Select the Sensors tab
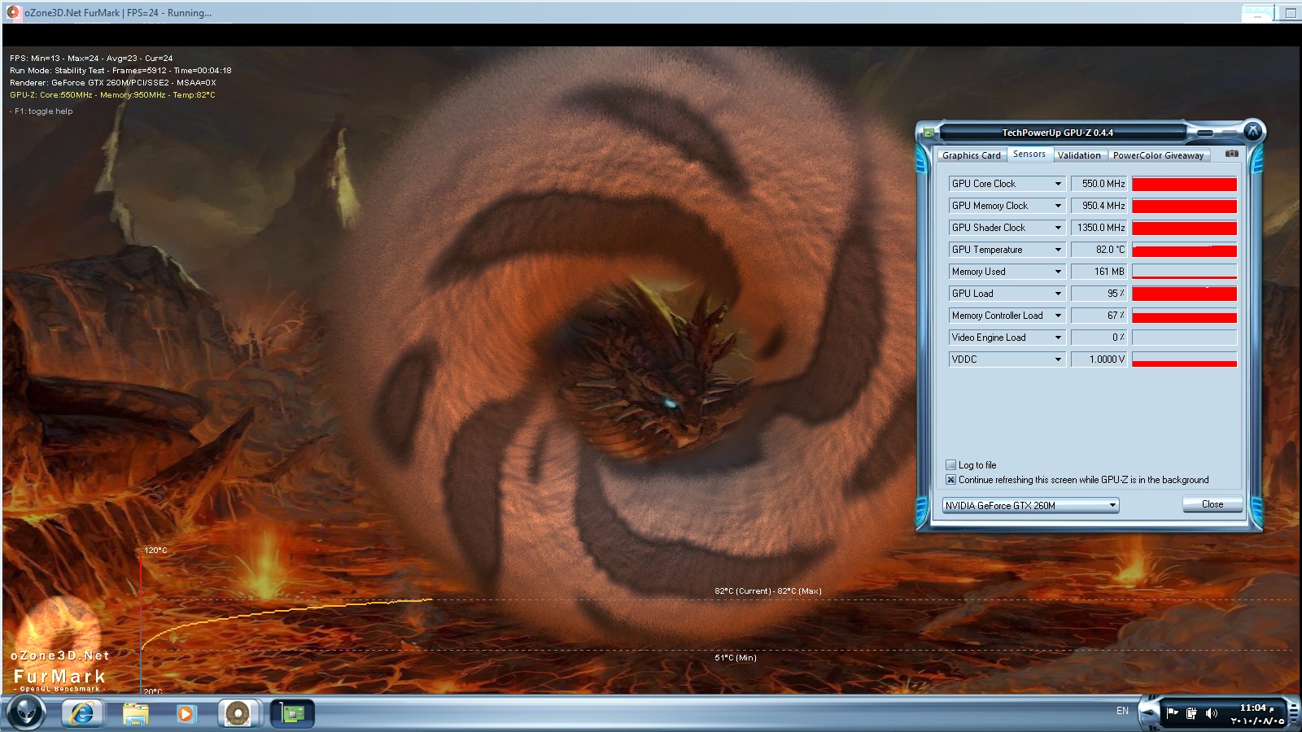Viewport: 1302px width, 732px height. pos(1029,154)
